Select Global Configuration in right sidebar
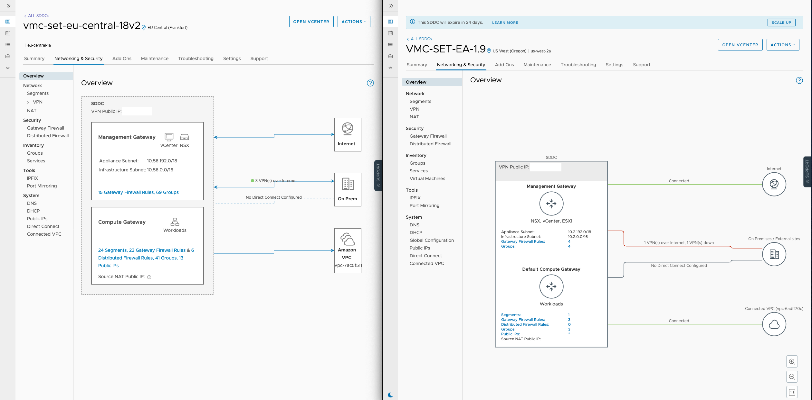Viewport: 812px width, 400px height. [431, 240]
